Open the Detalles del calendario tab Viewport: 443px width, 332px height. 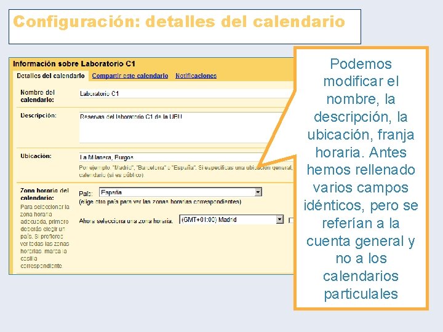(50, 76)
